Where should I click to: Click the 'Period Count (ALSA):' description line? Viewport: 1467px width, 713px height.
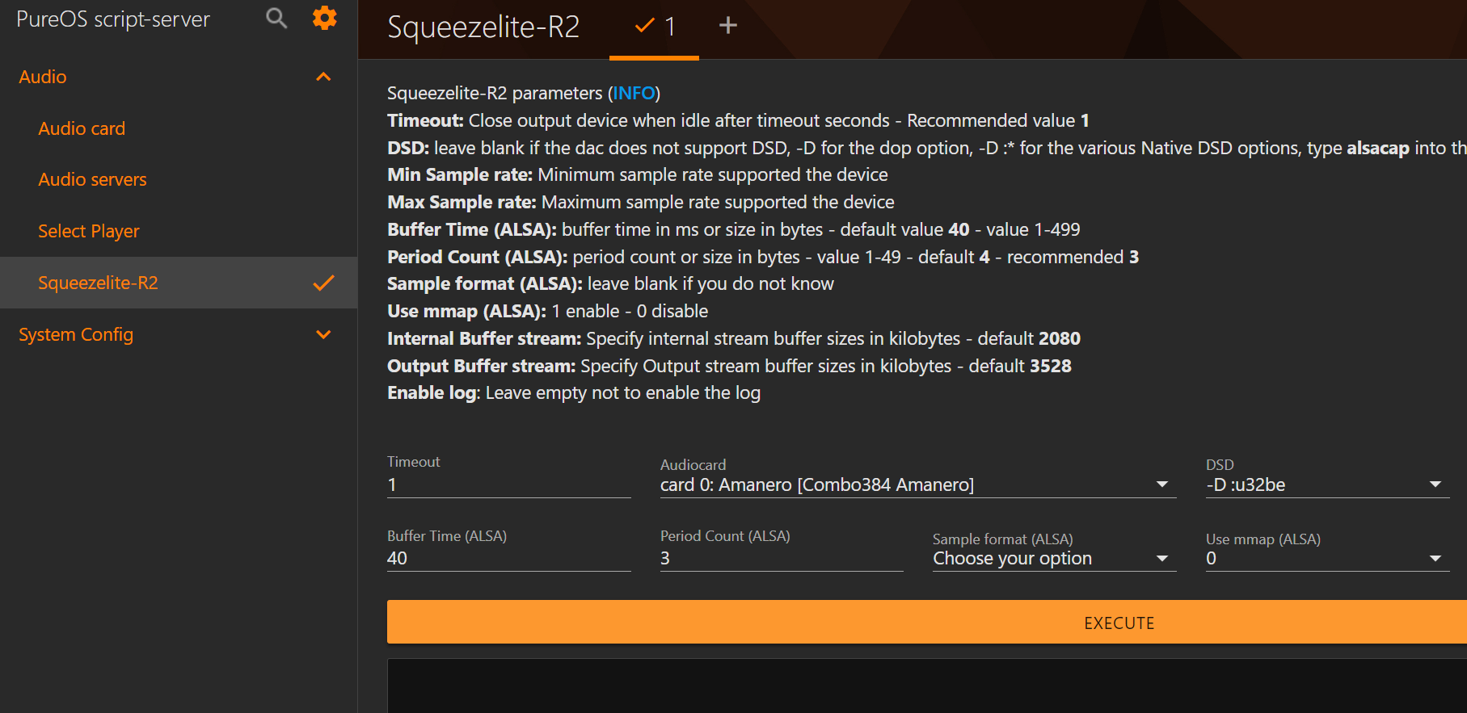[763, 257]
